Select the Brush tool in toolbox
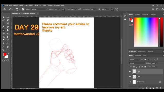164x92 pixels. click(3, 30)
